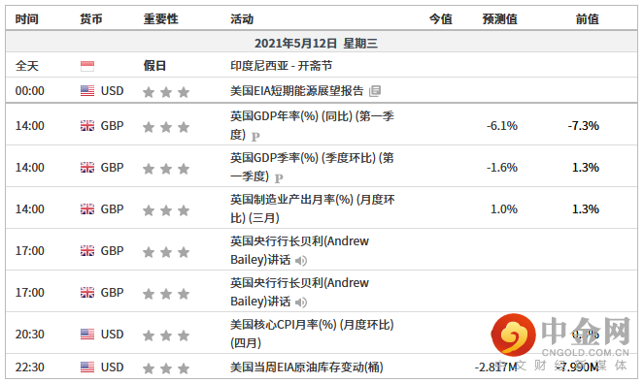Open the 英国GDP年率(%) (同比) event
This screenshot has height=383, width=644.
312,125
